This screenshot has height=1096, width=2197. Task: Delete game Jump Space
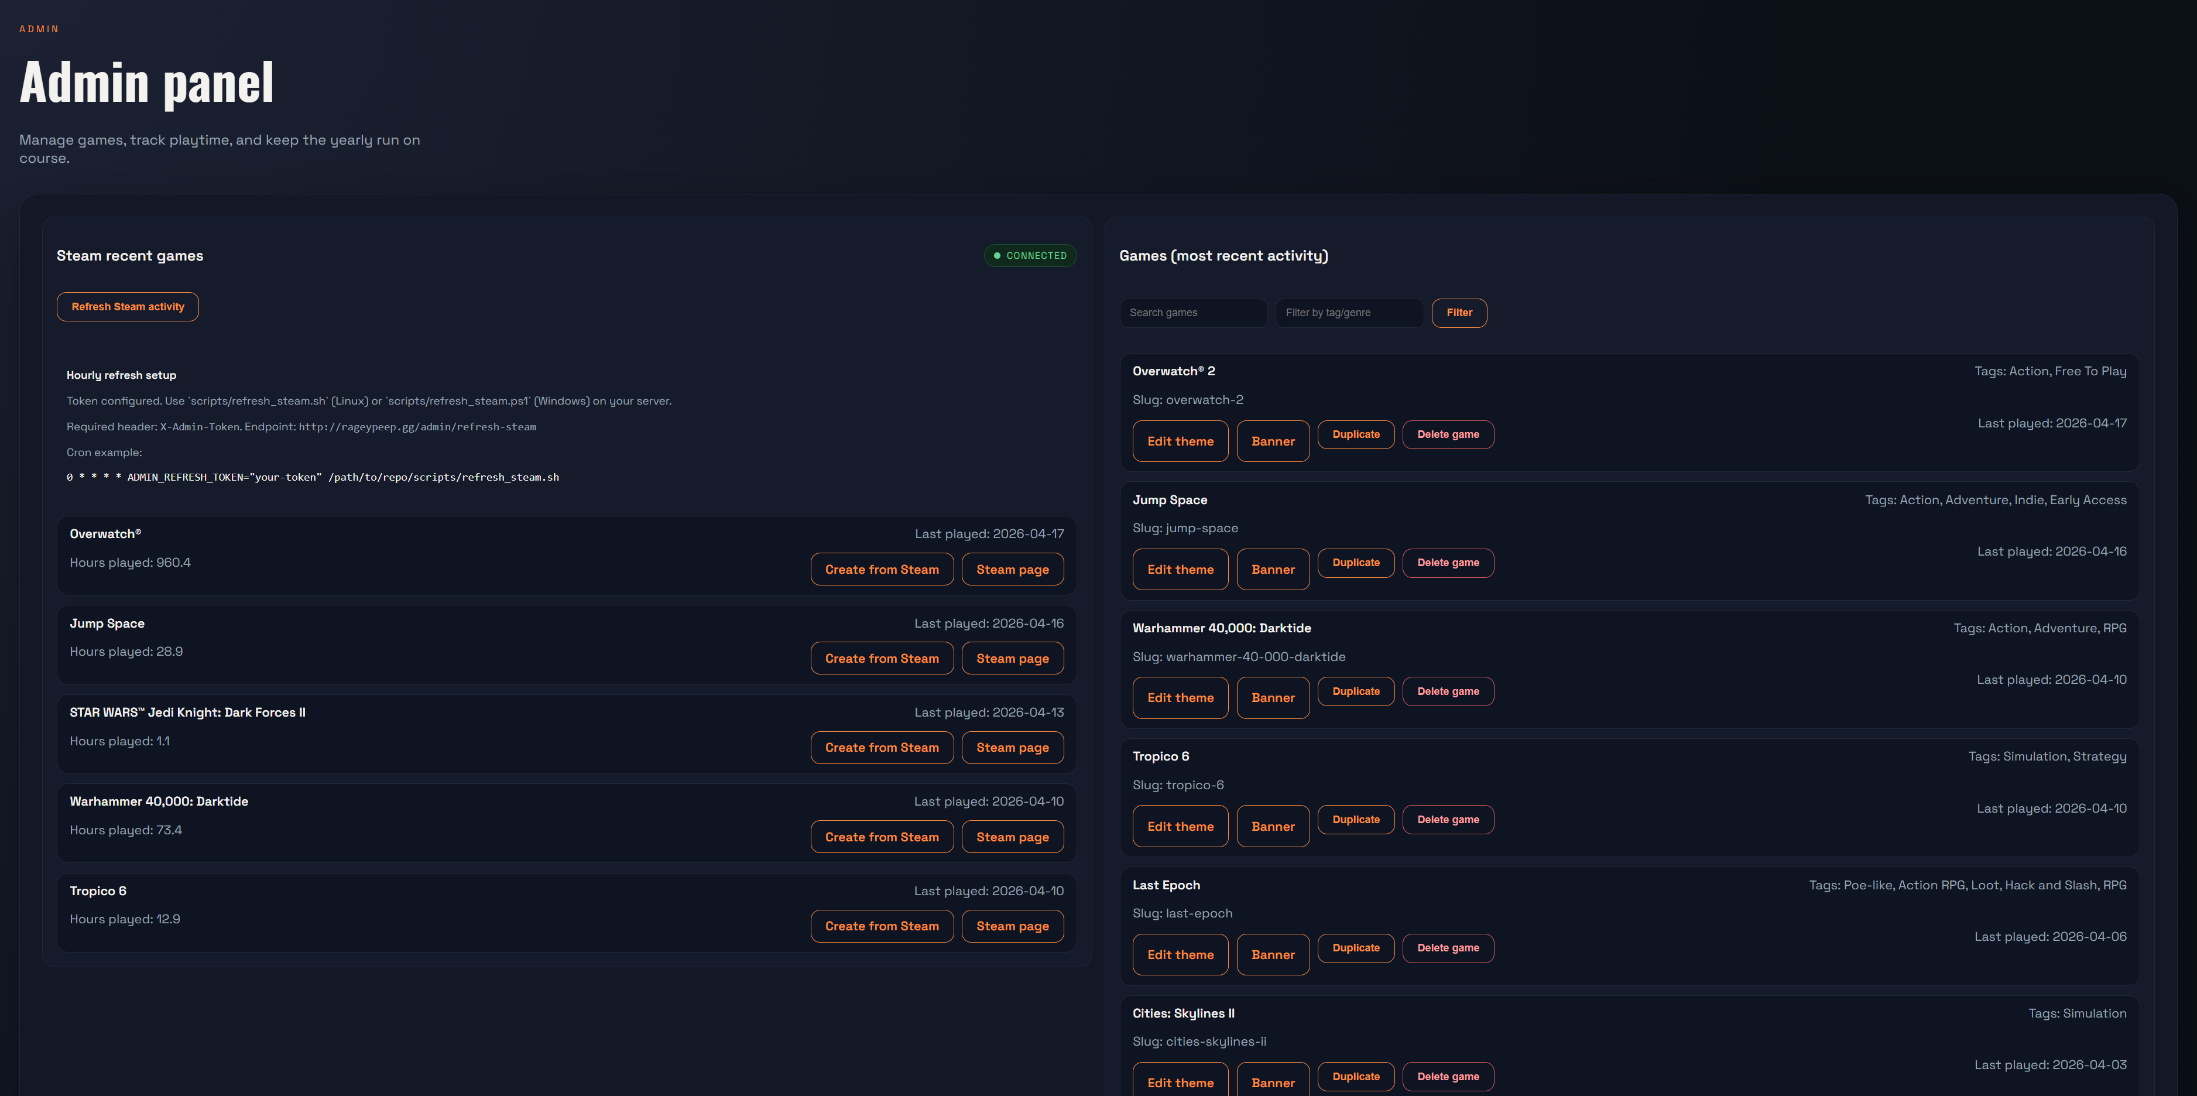coord(1447,562)
